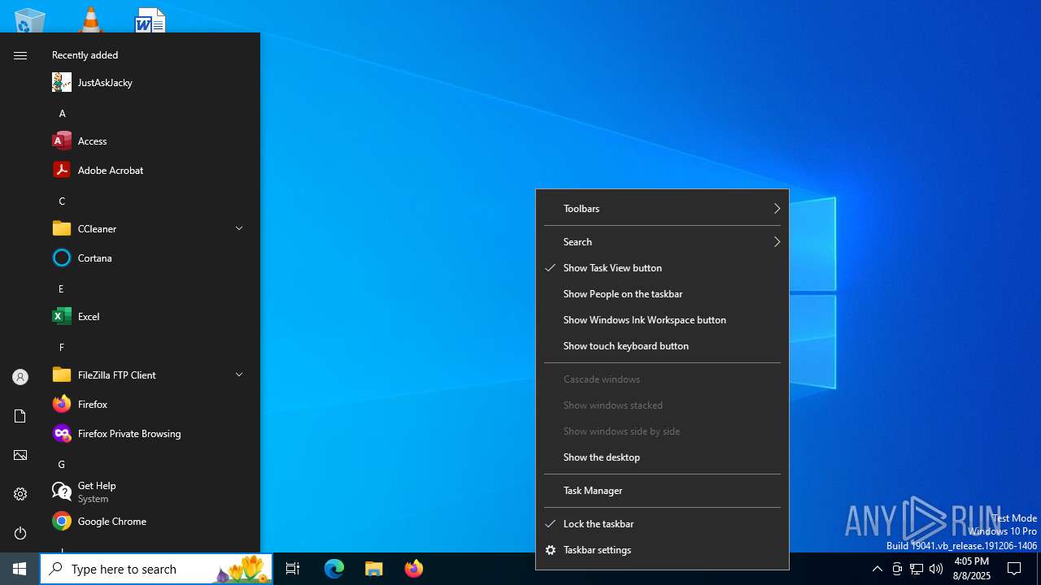Expand the FileZilla FTP Client arrow

pyautogui.click(x=239, y=375)
